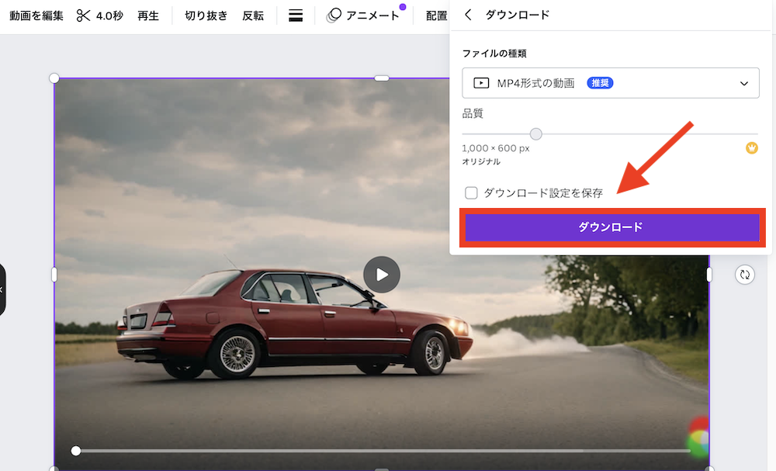Click the オリジナル label
This screenshot has width=776, height=471.
click(x=481, y=161)
